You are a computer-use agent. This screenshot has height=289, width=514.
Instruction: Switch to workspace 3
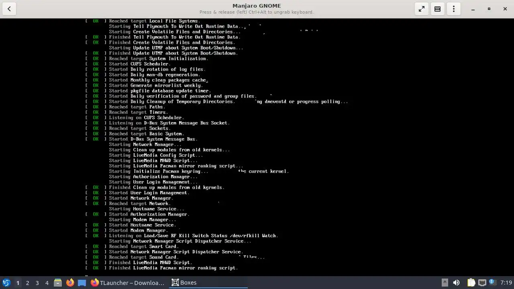pyautogui.click(x=37, y=283)
